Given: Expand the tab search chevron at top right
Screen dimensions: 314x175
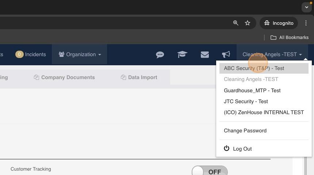Looking at the screenshot, I should pos(307,7).
